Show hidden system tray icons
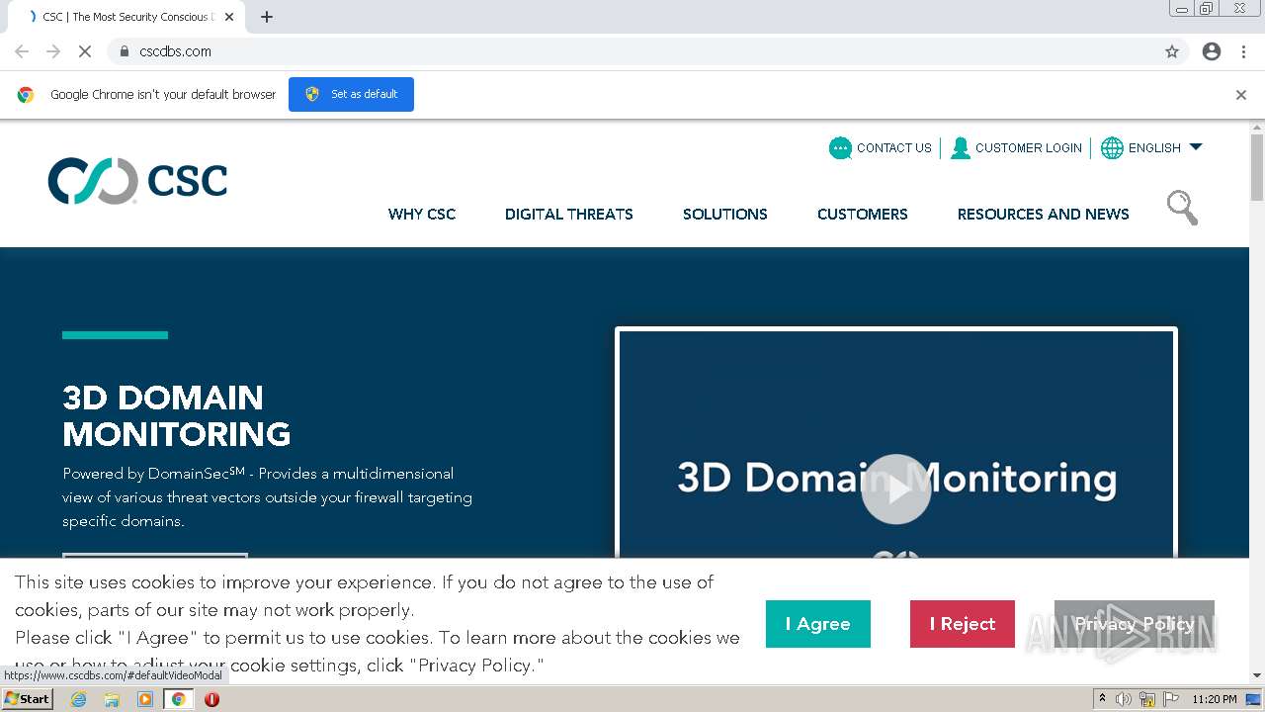 1102,699
